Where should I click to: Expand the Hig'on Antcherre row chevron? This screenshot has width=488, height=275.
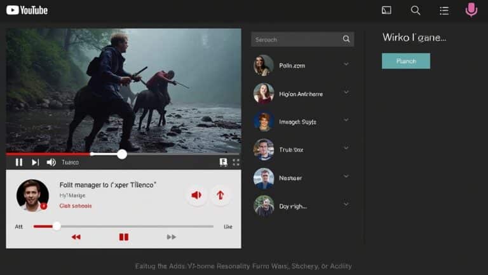point(346,92)
